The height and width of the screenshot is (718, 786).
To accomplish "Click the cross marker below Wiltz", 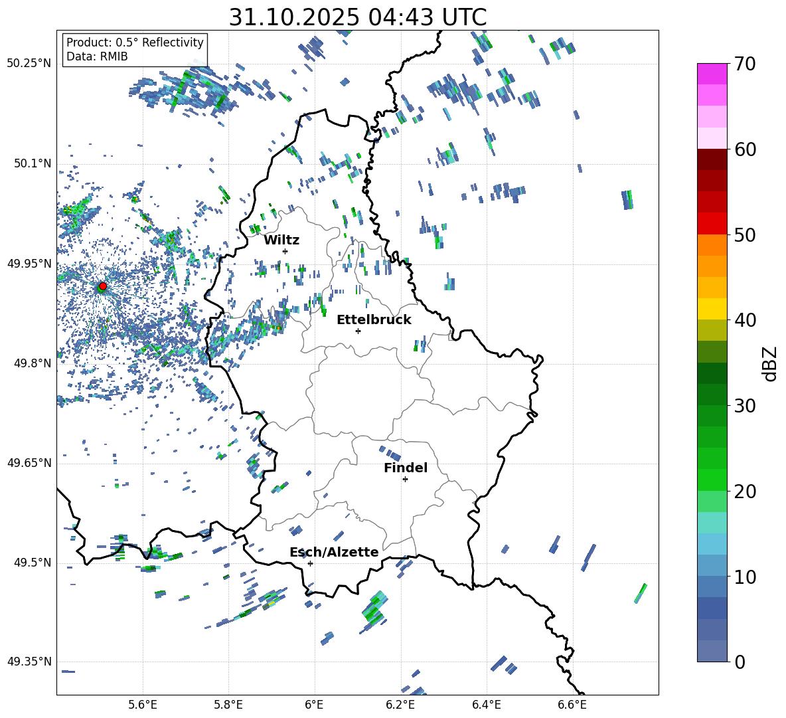I will (x=285, y=251).
